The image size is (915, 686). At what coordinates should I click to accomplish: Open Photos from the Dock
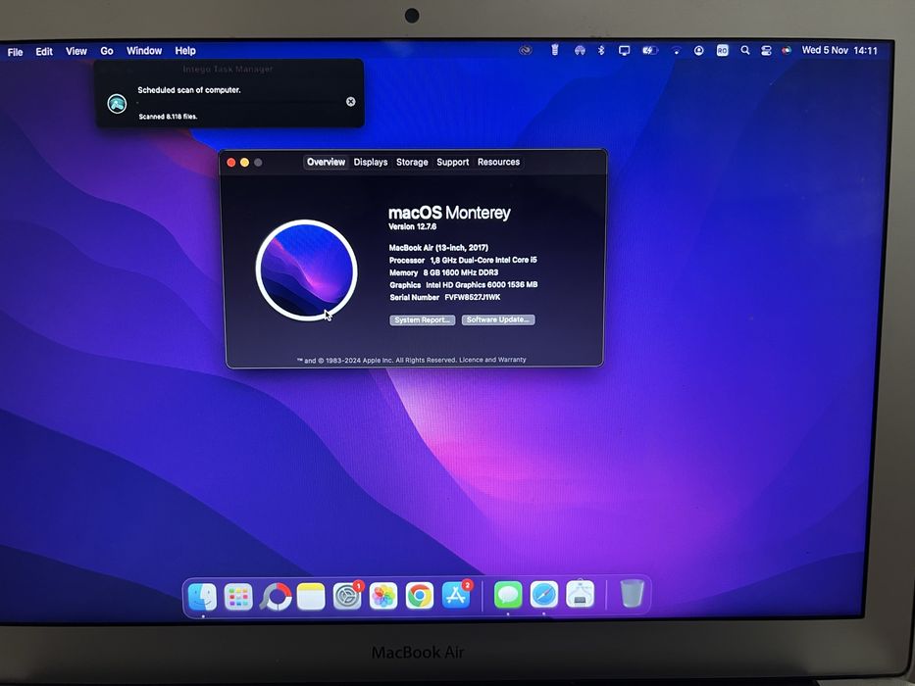pos(383,596)
